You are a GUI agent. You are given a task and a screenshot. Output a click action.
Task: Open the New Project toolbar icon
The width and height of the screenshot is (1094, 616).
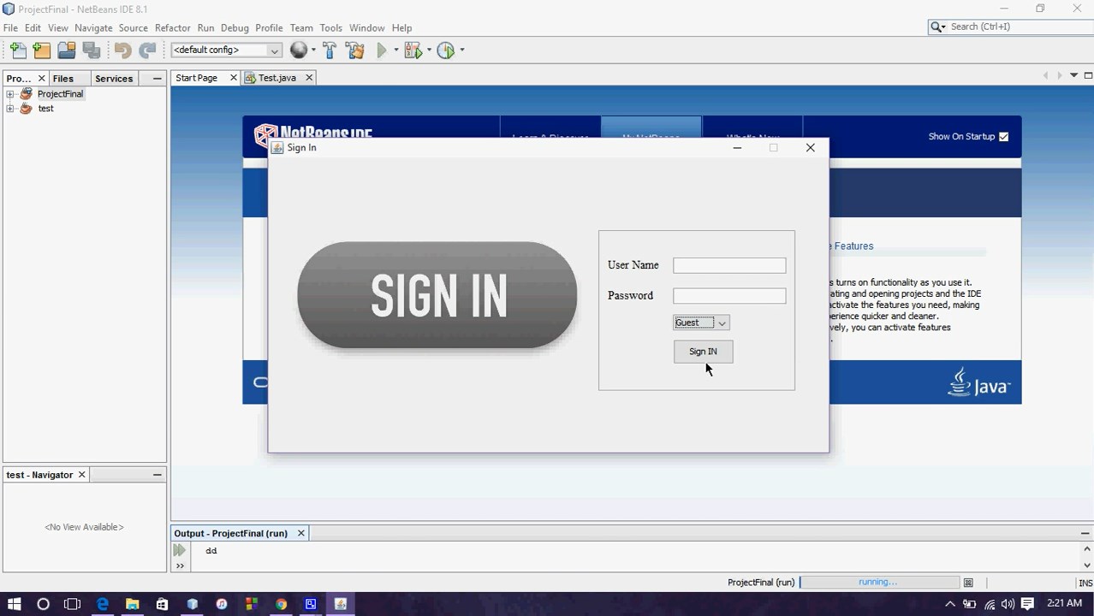(x=41, y=50)
